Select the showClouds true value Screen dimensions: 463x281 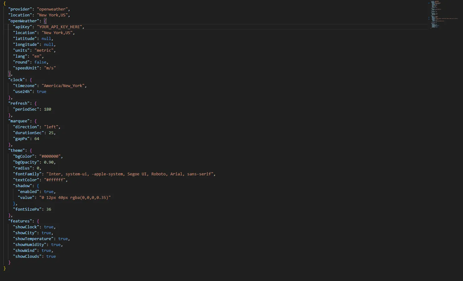pyautogui.click(x=51, y=256)
